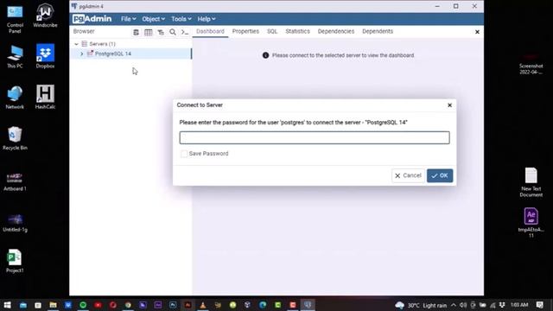Enable the Save Password checkbox
This screenshot has width=553, height=311.
click(184, 154)
